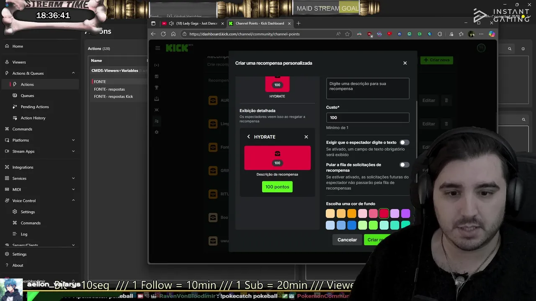
Task: Click the search icon in the Streamer.bot top right
Action: [x=510, y=49]
